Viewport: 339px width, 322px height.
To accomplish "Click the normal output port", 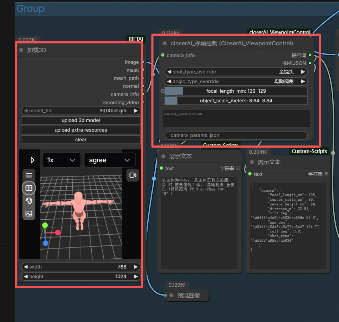I will tap(143, 86).
